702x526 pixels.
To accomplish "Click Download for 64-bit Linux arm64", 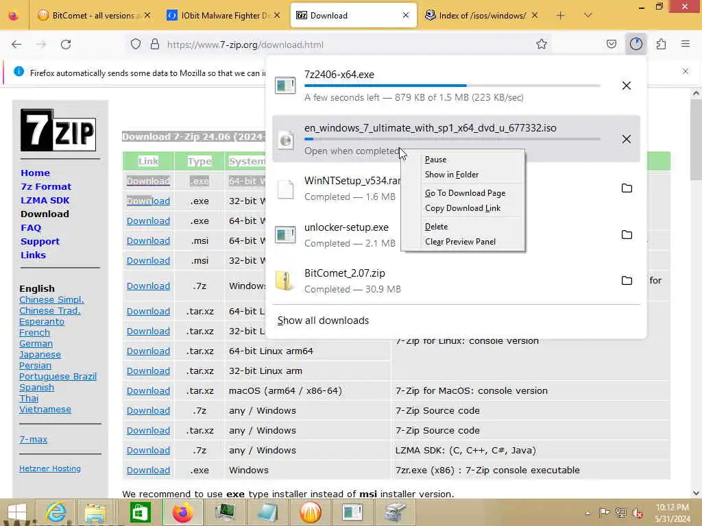I will point(148,351).
